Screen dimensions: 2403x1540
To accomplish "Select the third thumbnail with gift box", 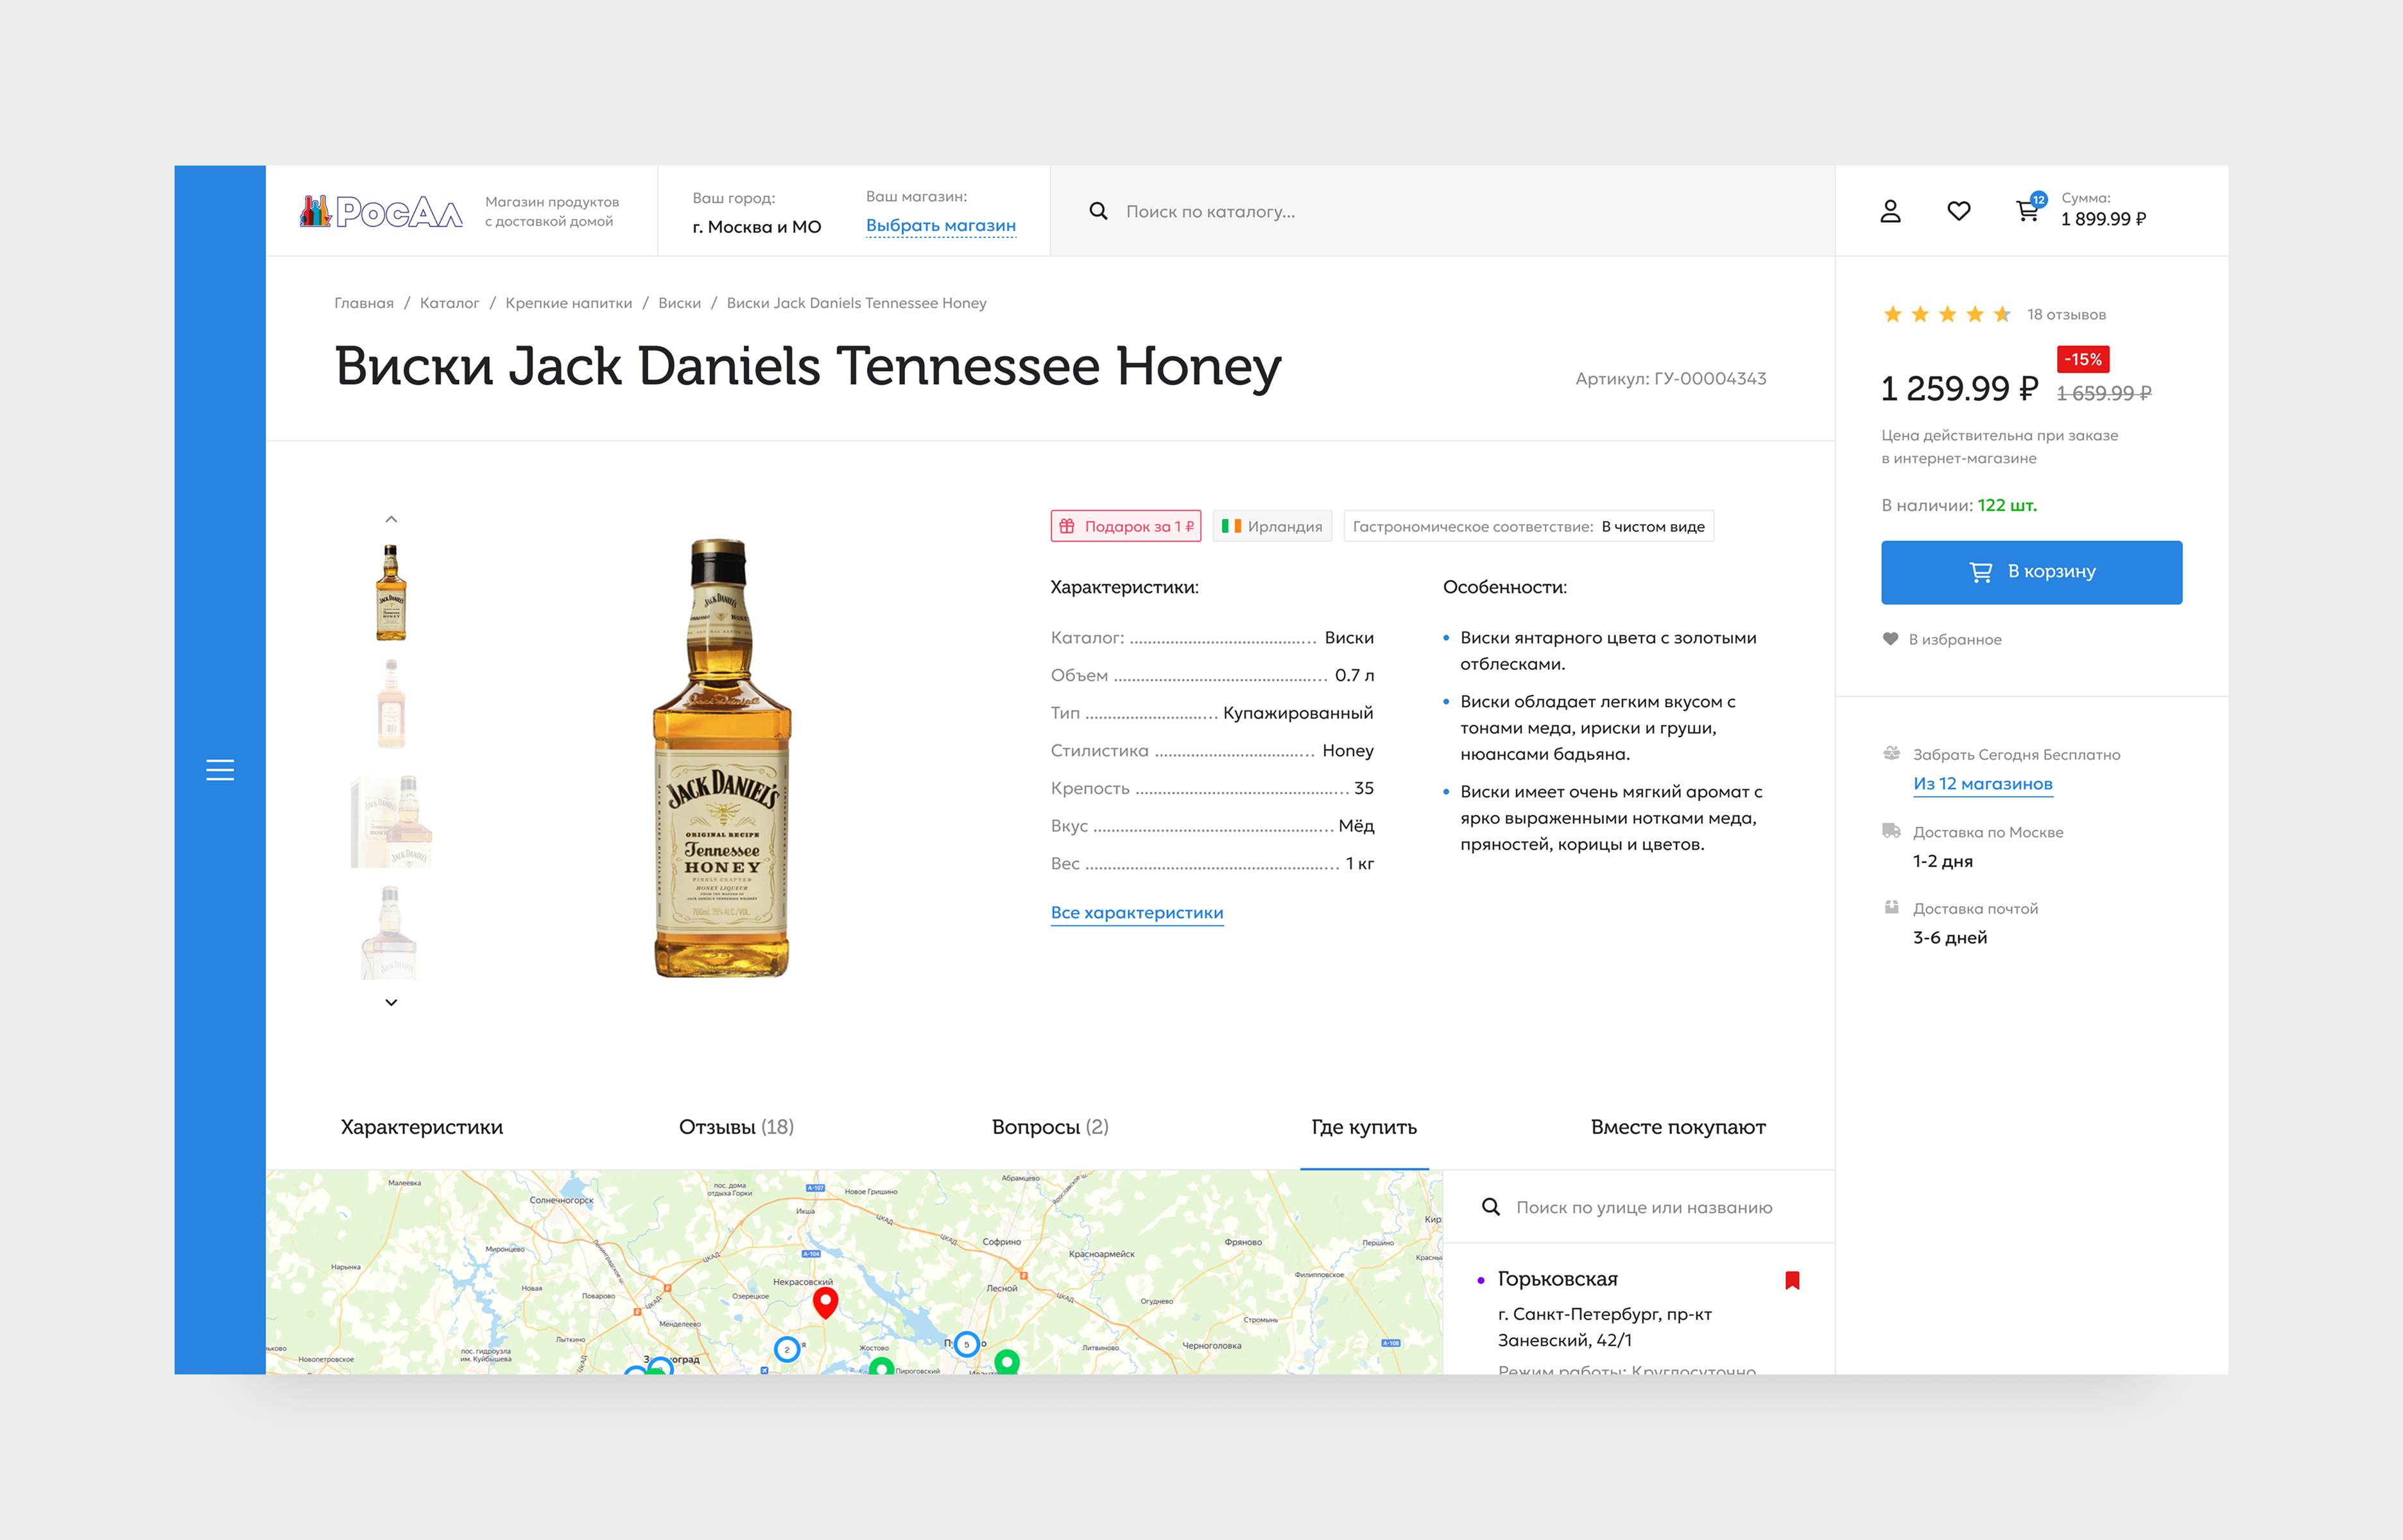I will 391,820.
